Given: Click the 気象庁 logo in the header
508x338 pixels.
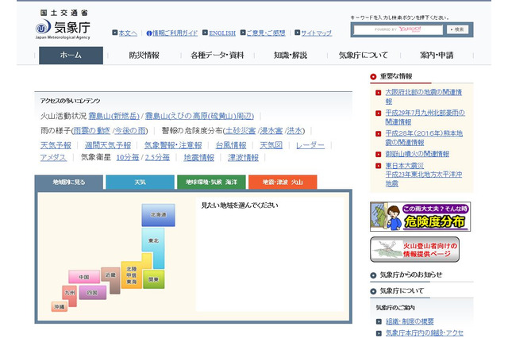Looking at the screenshot, I should 62,27.
